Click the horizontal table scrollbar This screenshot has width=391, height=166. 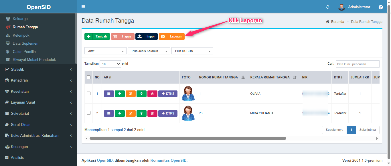tap(188, 138)
